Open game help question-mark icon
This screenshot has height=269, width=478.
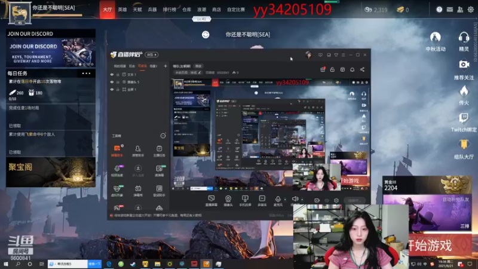point(439,10)
